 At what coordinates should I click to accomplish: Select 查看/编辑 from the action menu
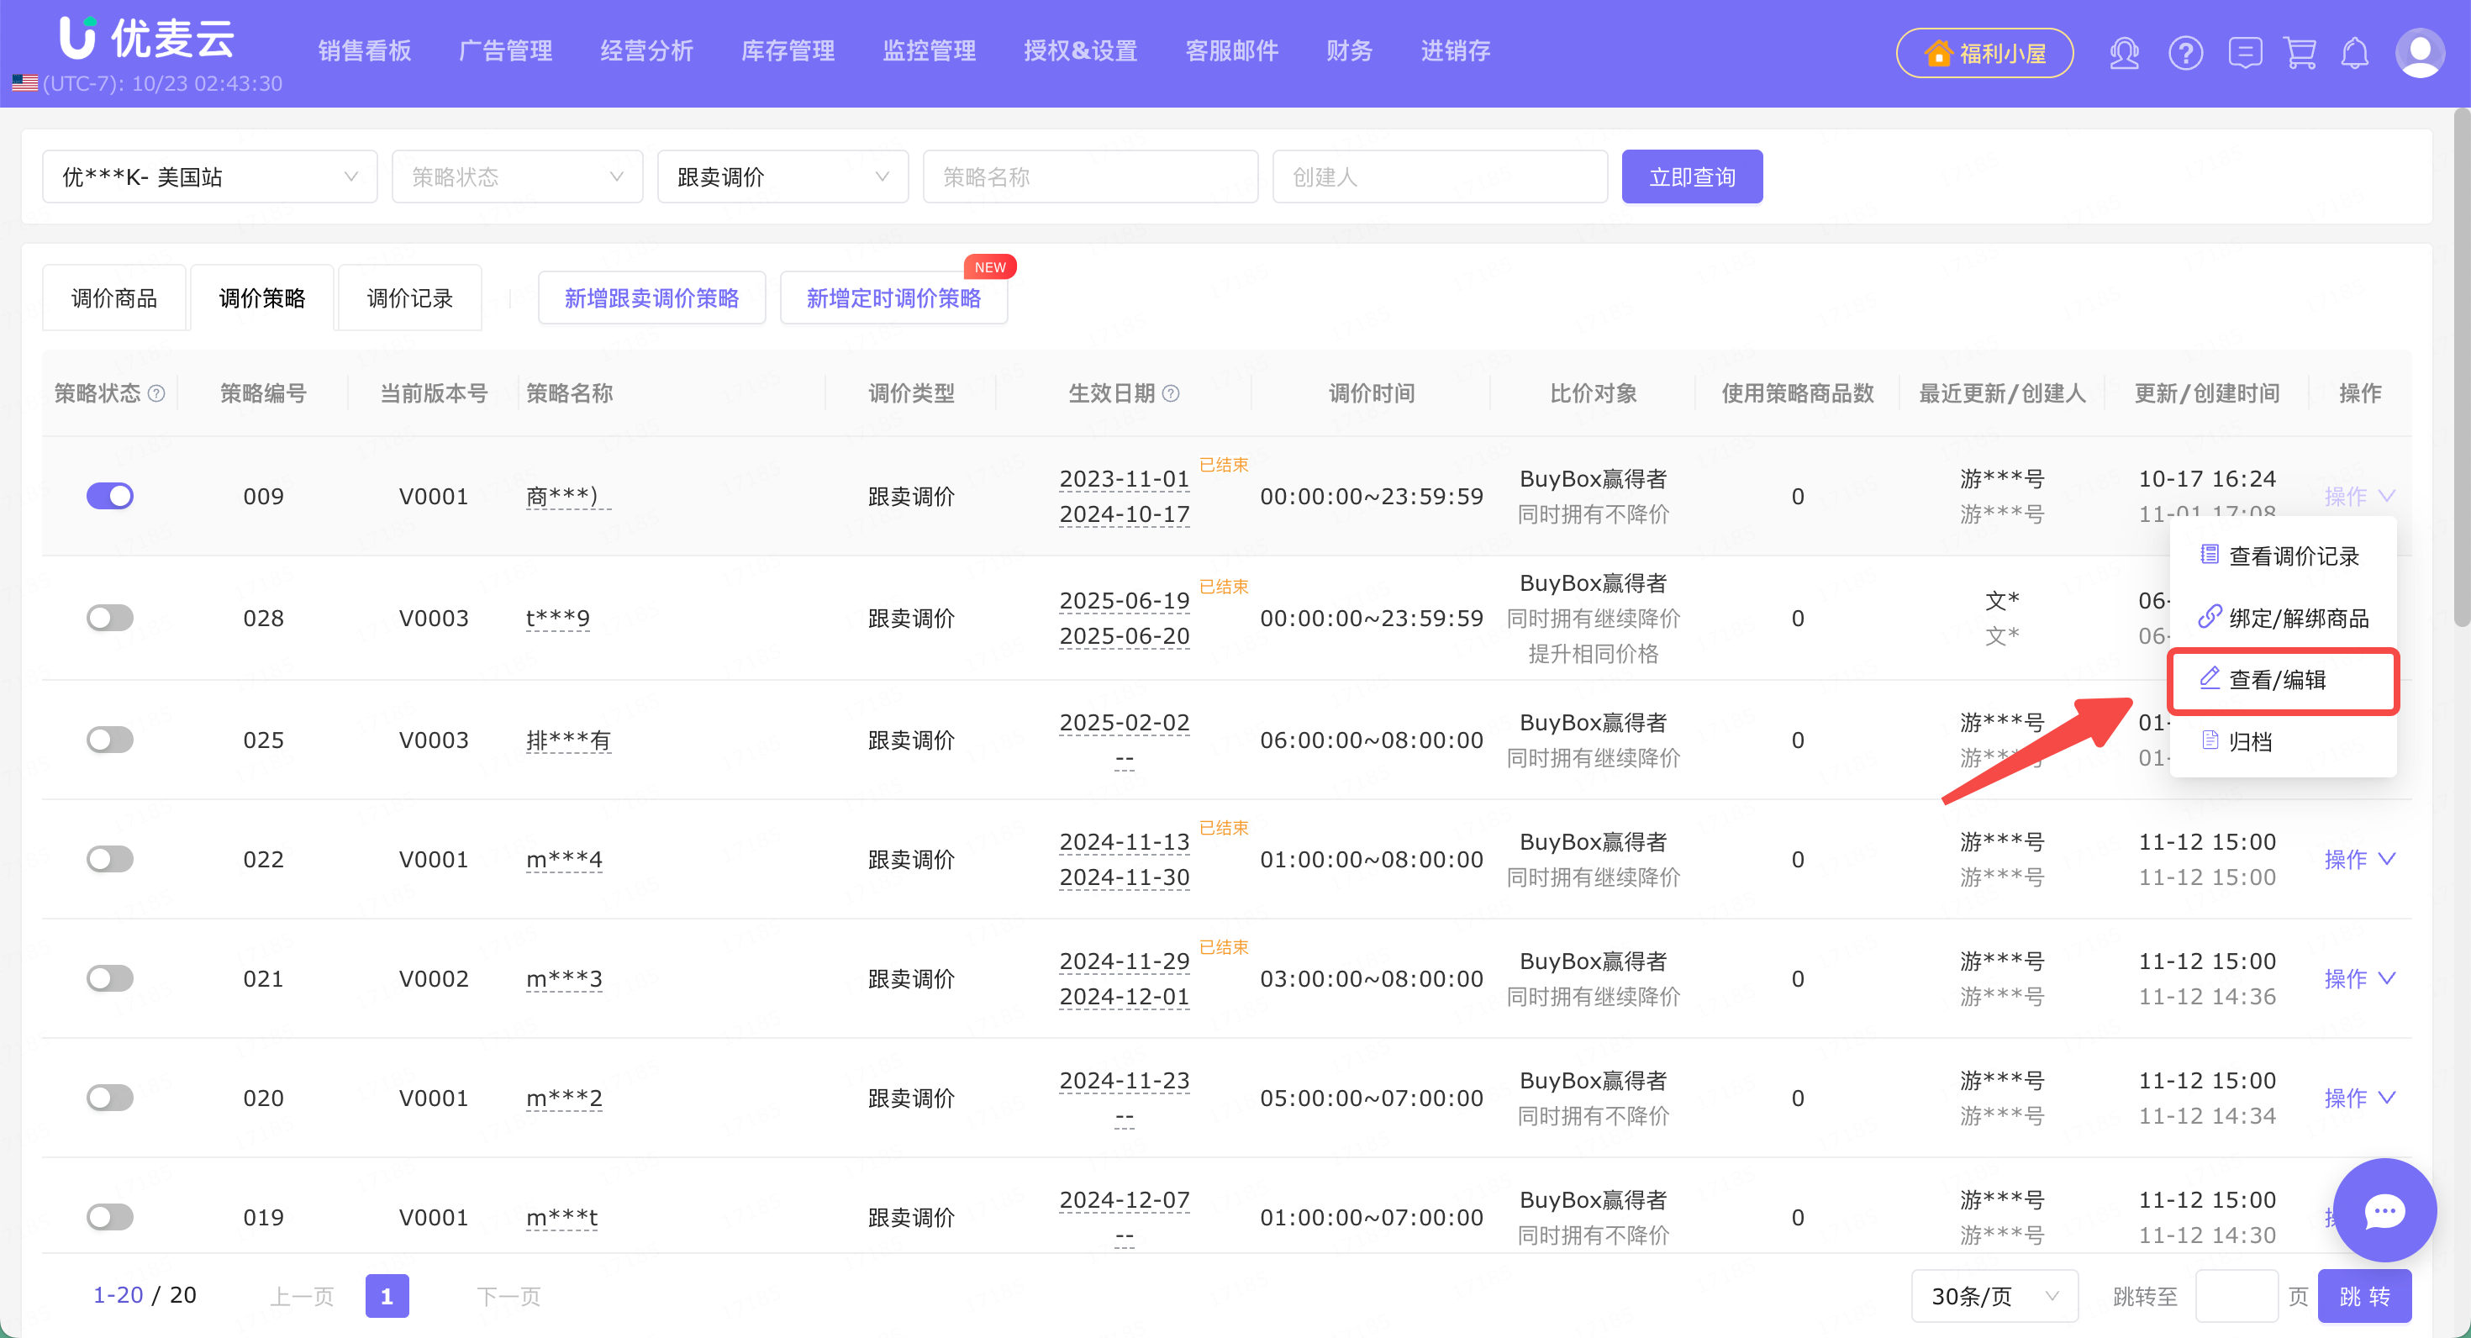(2277, 680)
